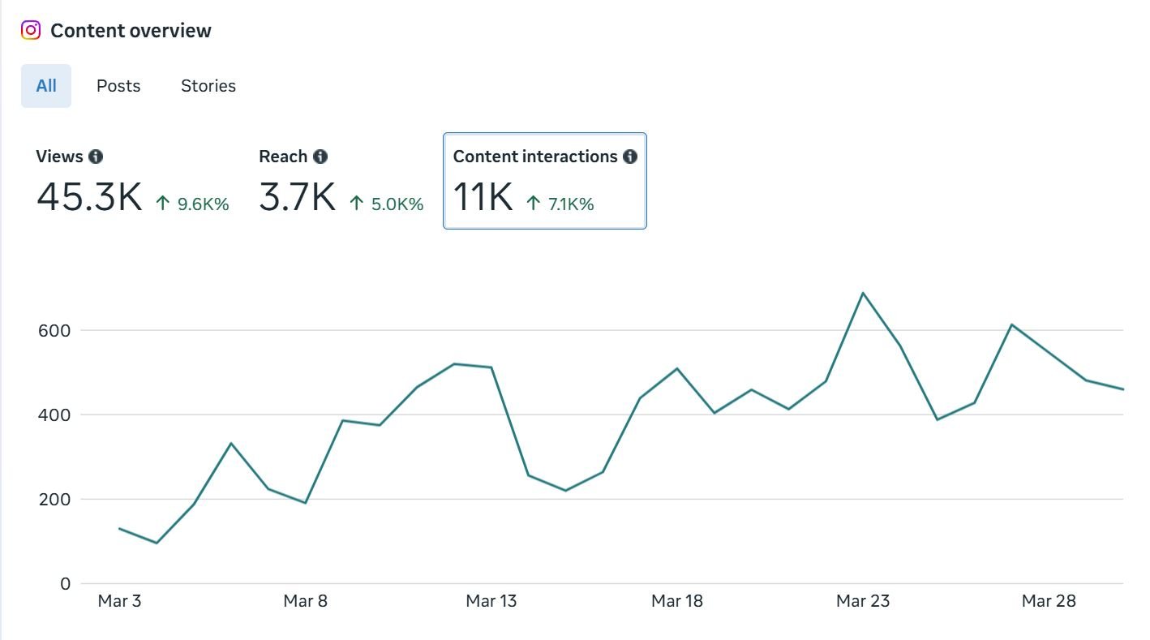This screenshot has height=640, width=1150.
Task: Click the camera glyph inside the Instagram icon
Action: pyautogui.click(x=31, y=30)
